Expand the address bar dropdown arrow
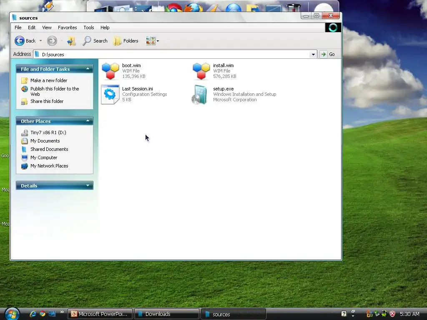427x320 pixels. (313, 54)
